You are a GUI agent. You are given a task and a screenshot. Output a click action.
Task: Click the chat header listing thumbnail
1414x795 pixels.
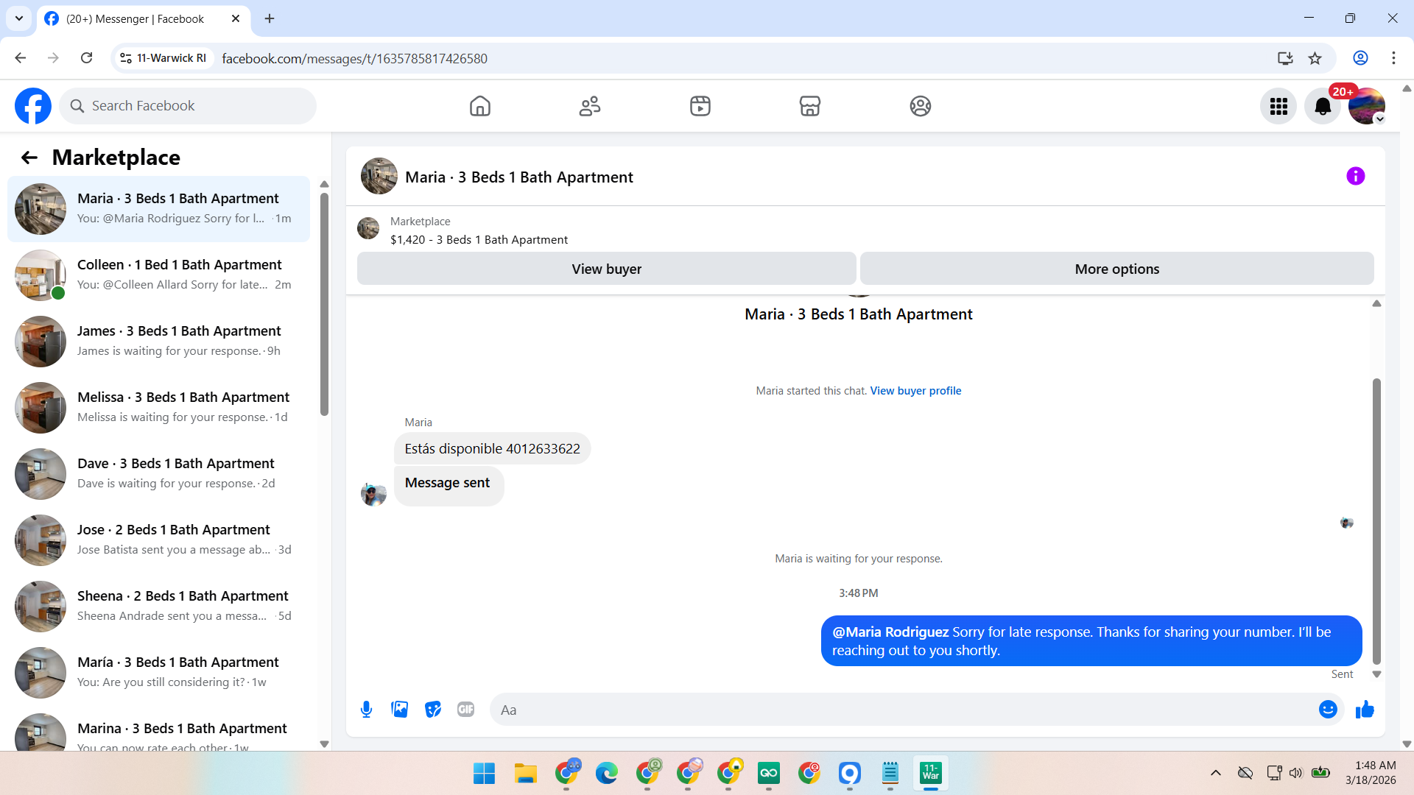tap(379, 177)
